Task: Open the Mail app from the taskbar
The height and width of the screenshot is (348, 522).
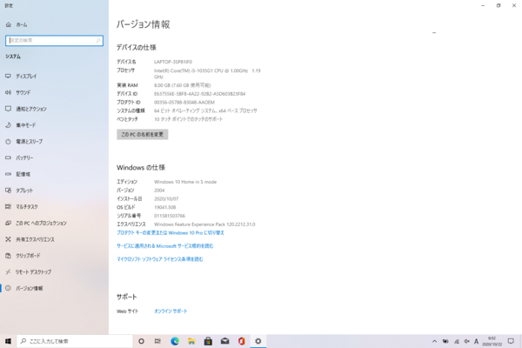Action: click(x=224, y=341)
